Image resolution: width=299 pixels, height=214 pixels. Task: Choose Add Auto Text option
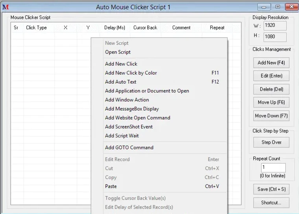click(x=121, y=82)
